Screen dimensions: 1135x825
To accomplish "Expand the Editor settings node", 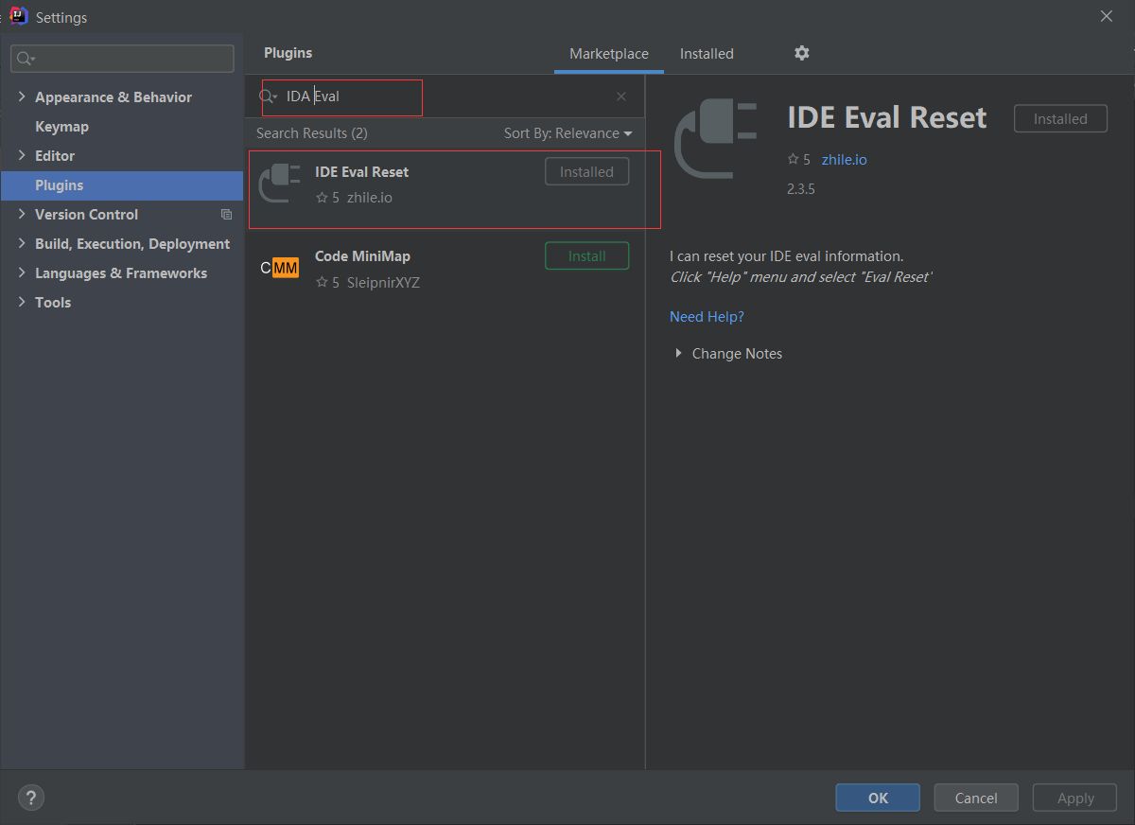I will (x=22, y=155).
